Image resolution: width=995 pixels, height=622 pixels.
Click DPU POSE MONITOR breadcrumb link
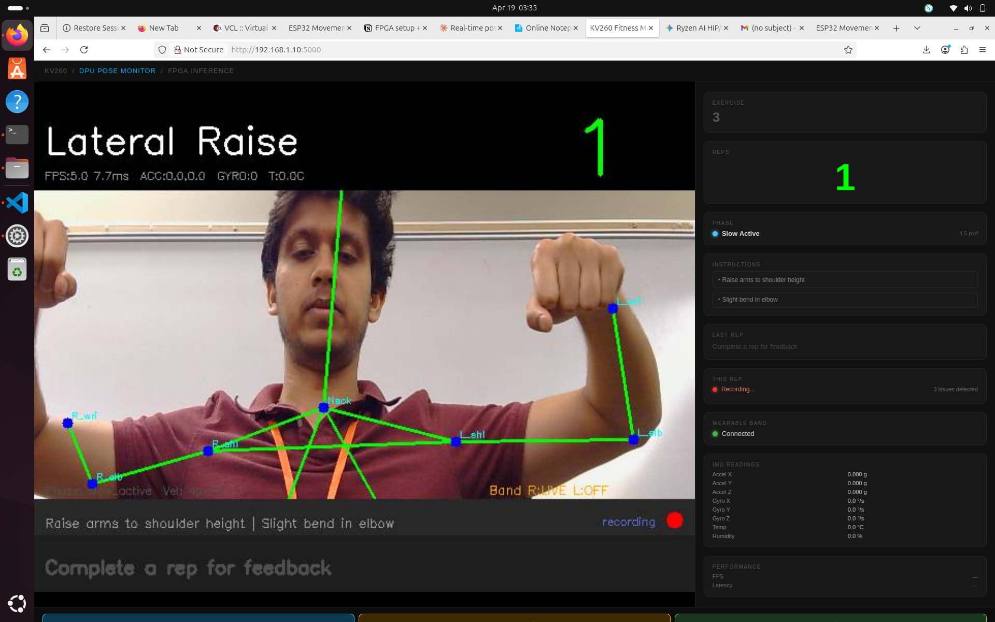coord(117,71)
